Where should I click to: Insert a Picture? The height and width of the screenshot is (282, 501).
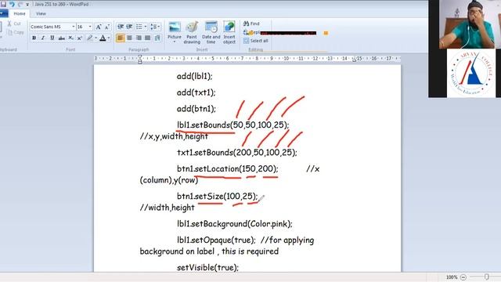coord(175,29)
